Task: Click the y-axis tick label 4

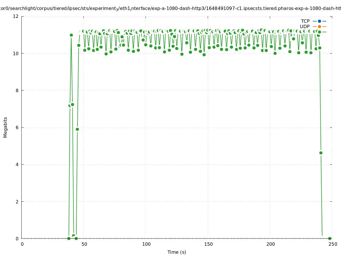Action: click(17, 164)
